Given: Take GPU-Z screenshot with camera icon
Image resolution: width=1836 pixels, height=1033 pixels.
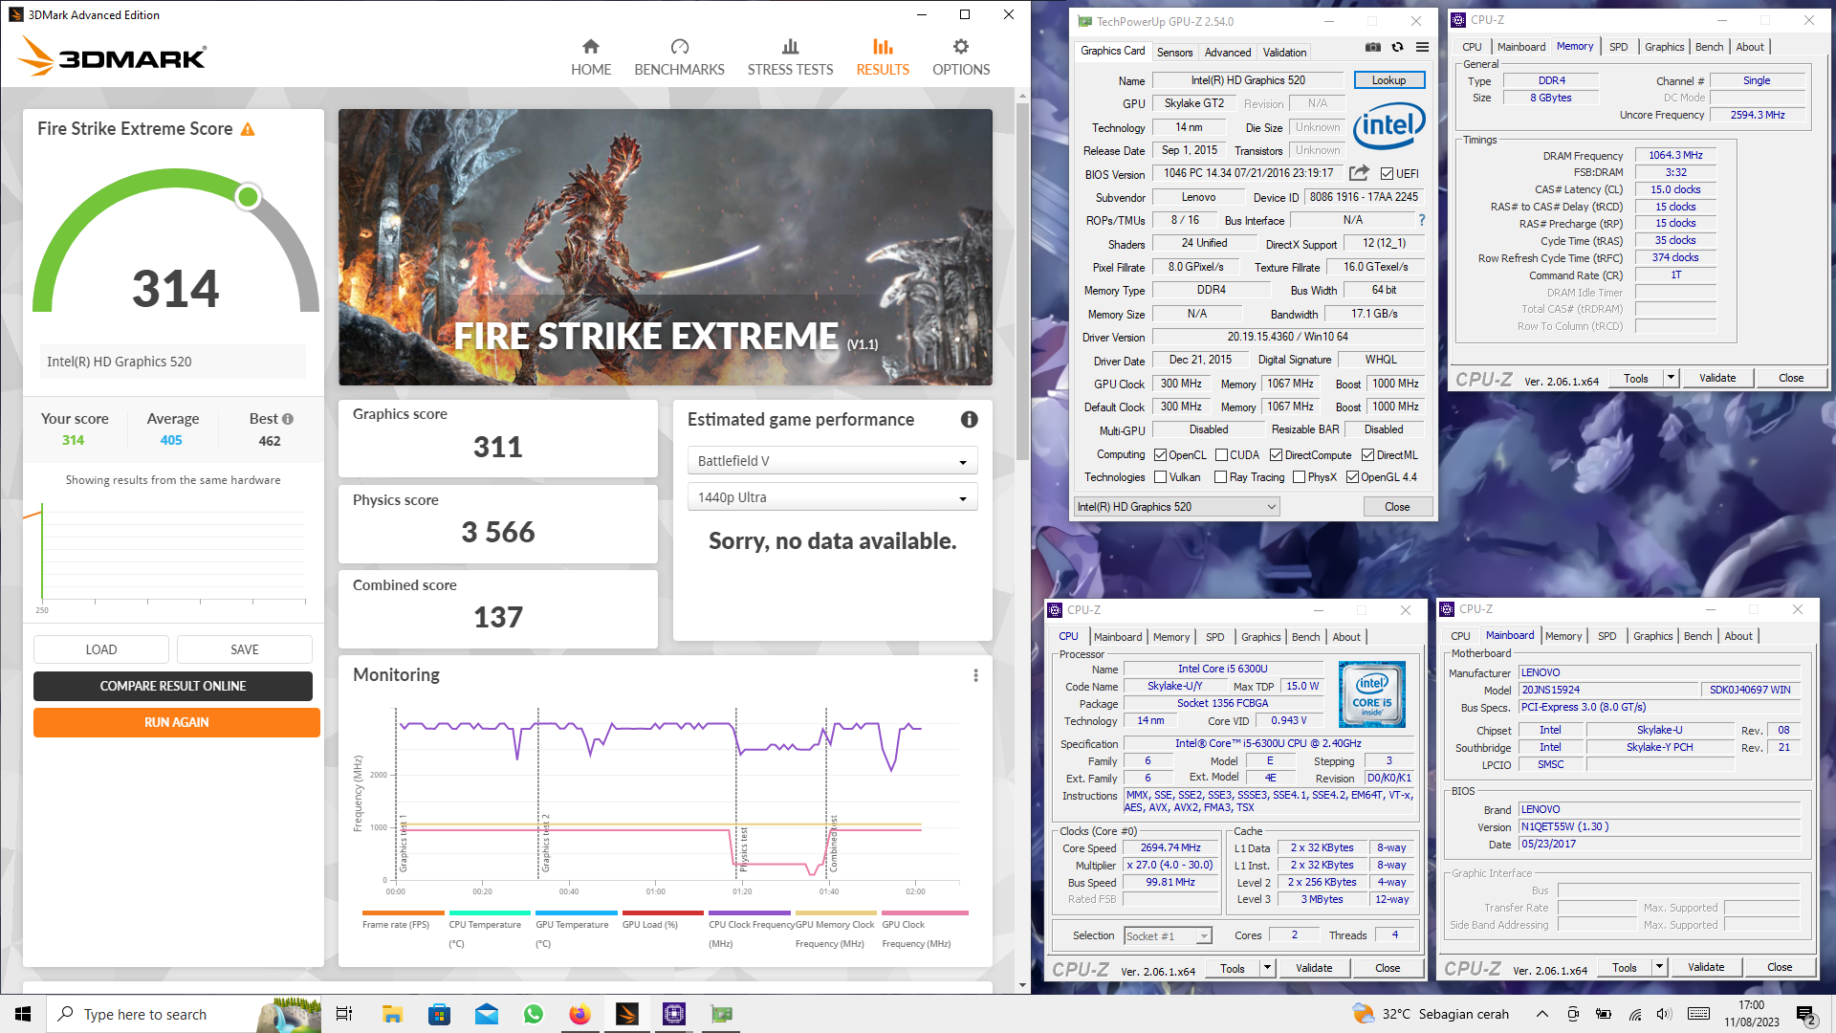Looking at the screenshot, I should 1373,47.
